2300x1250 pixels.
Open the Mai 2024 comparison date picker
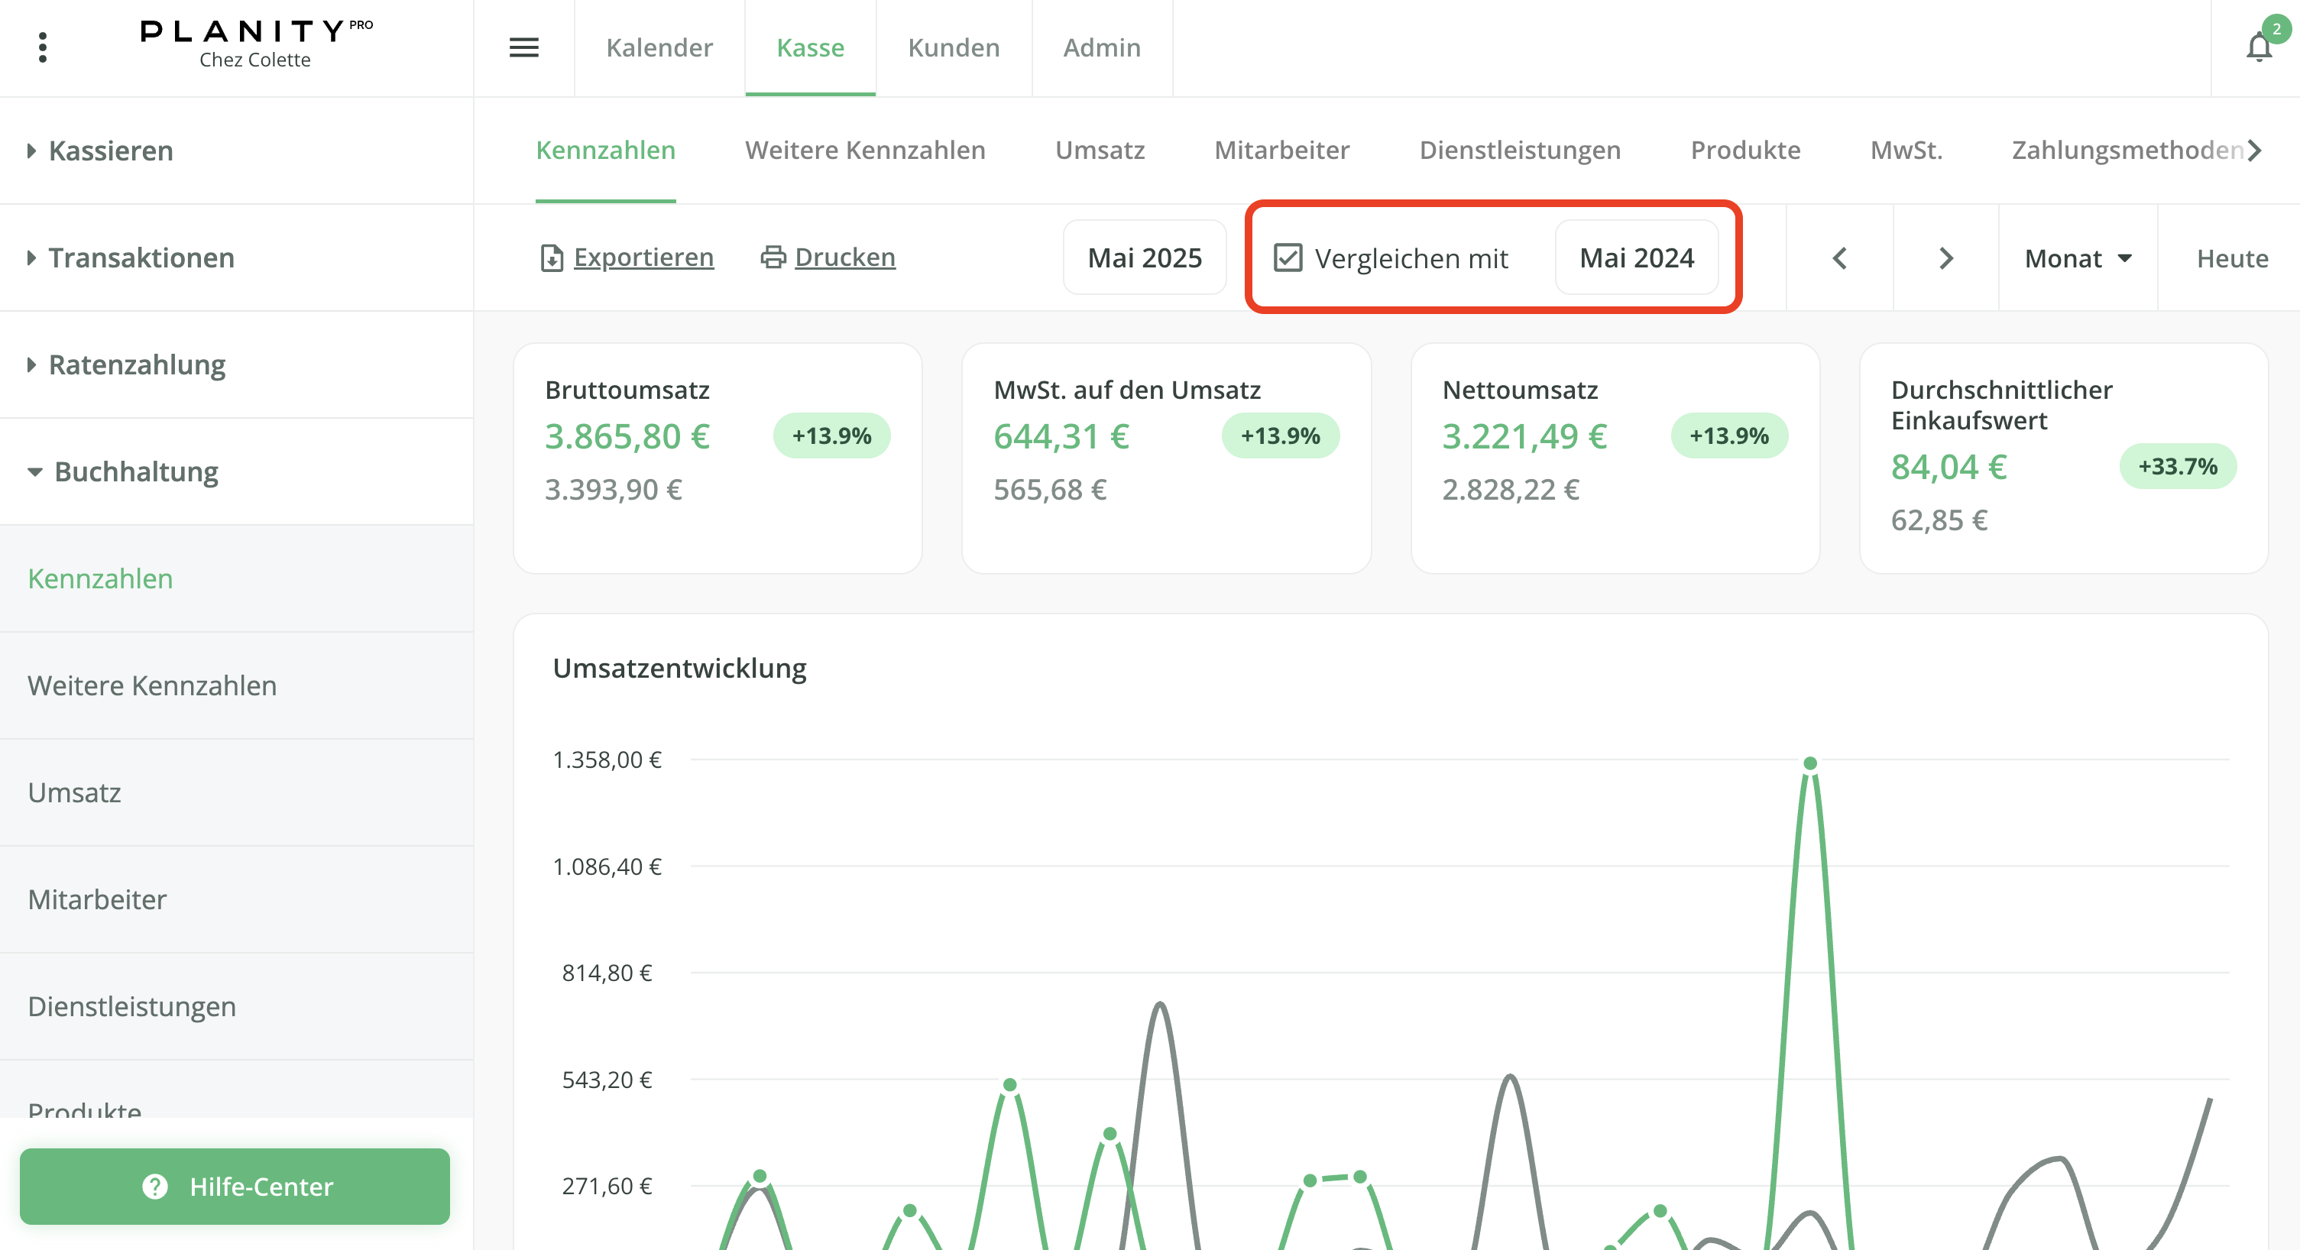pyautogui.click(x=1637, y=258)
